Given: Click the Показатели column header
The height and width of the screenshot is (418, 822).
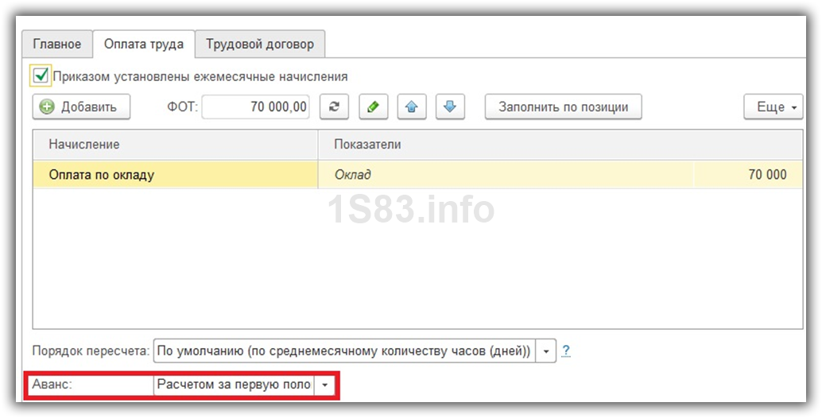Looking at the screenshot, I should point(560,145).
